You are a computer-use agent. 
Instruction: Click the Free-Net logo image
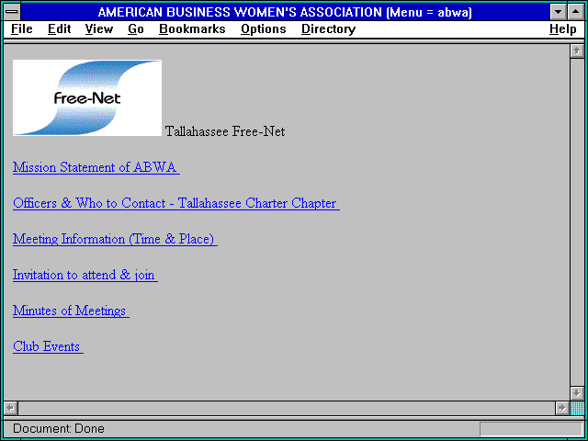click(87, 97)
